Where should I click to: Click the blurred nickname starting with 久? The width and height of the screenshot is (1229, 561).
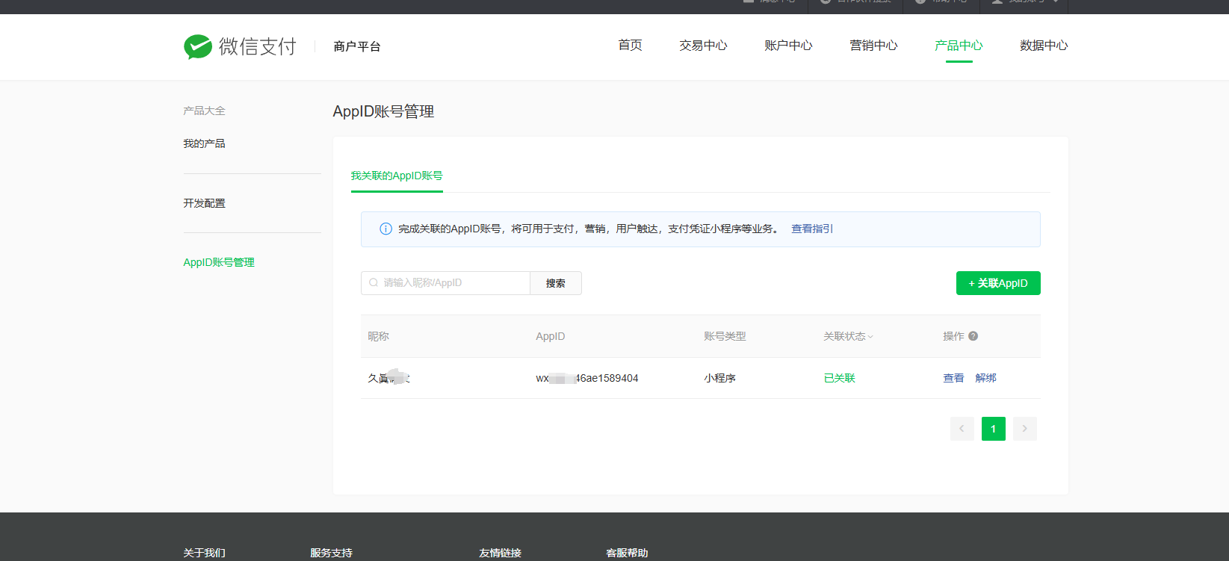coord(388,378)
